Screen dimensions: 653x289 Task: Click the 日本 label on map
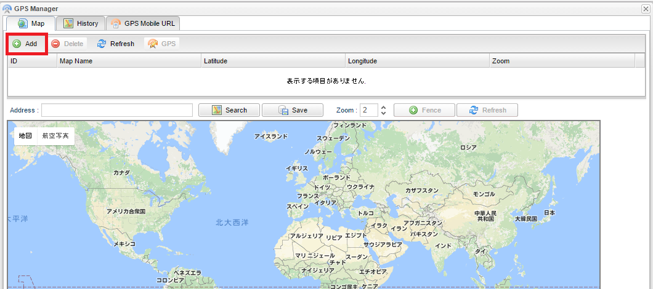click(x=550, y=213)
